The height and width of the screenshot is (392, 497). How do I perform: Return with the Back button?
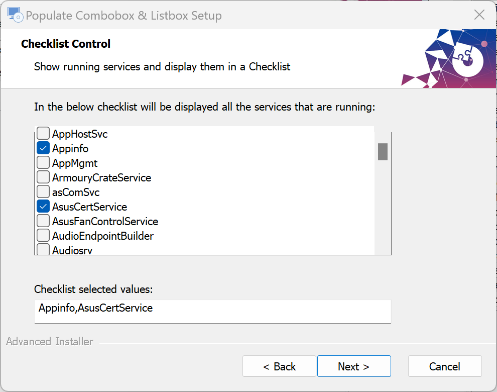coord(279,366)
